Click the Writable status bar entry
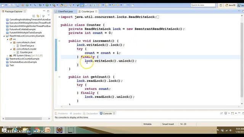 pos(148,124)
